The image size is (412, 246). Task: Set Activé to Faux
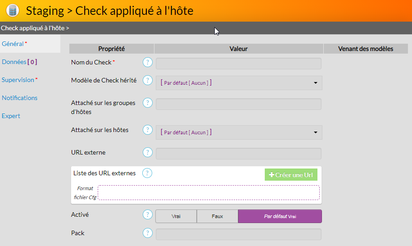(x=217, y=216)
